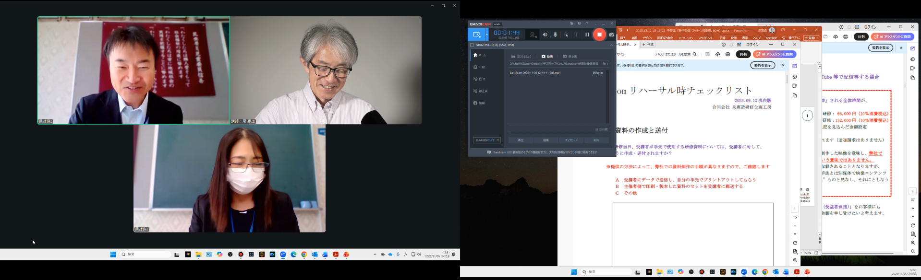The height and width of the screenshot is (280, 921).
Task: Click the print icon in front Acrobat toolbar
Action: (727, 54)
